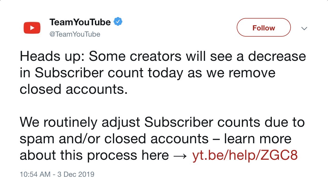Expand the chevron menu beside Follow
The height and width of the screenshot is (185, 328).
tap(304, 28)
